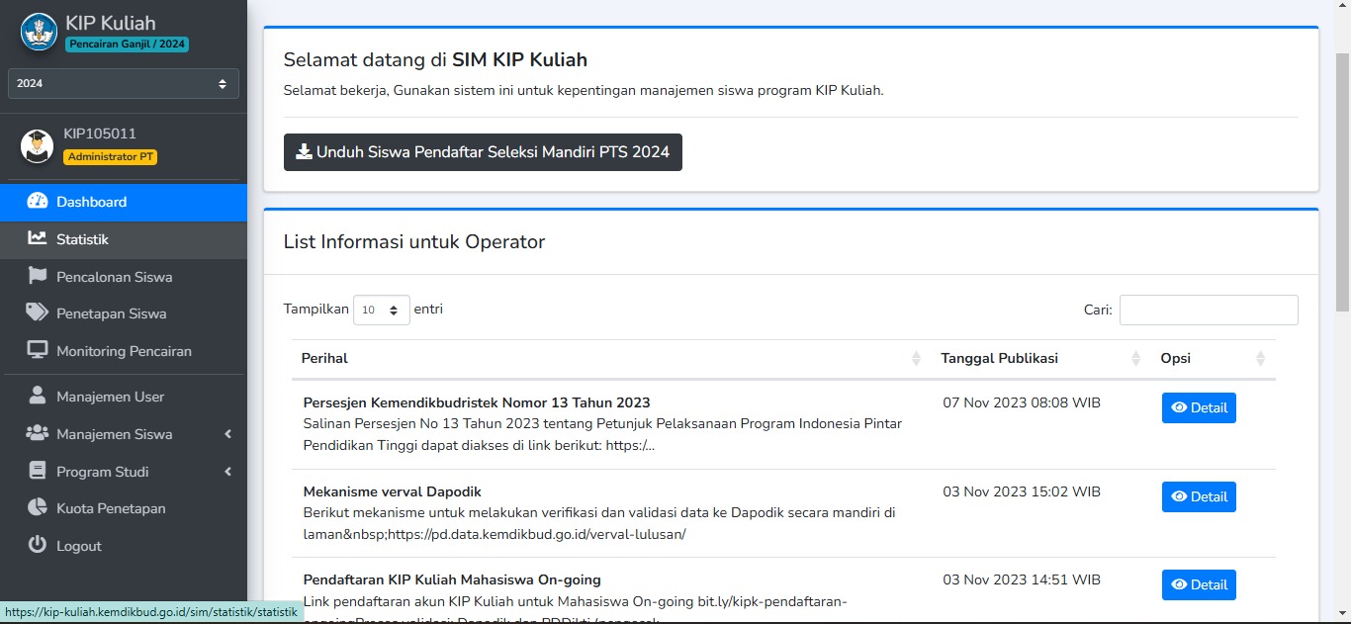This screenshot has width=1351, height=624.
Task: Click the Kuota Penetapan pie icon
Action: [x=38, y=507]
